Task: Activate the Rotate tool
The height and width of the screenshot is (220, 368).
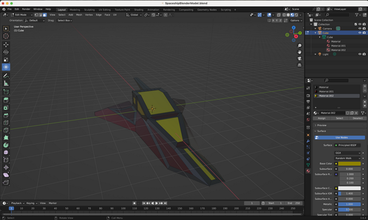Action: [6, 52]
